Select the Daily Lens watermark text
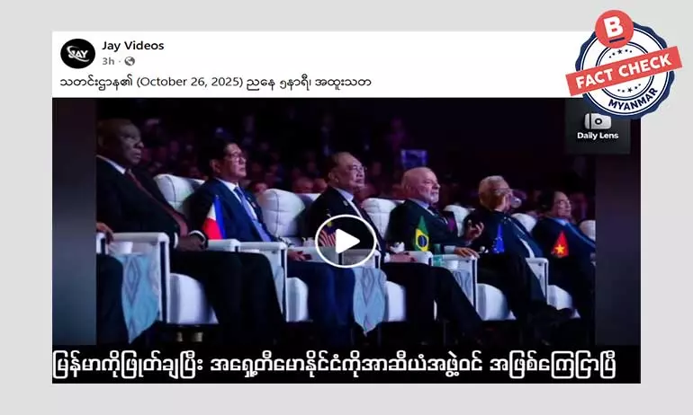This screenshot has width=693, height=415. (x=598, y=136)
